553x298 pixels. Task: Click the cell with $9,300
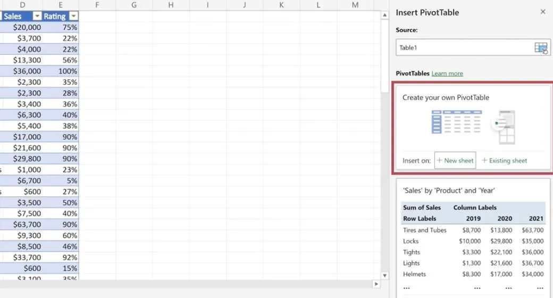21,235
